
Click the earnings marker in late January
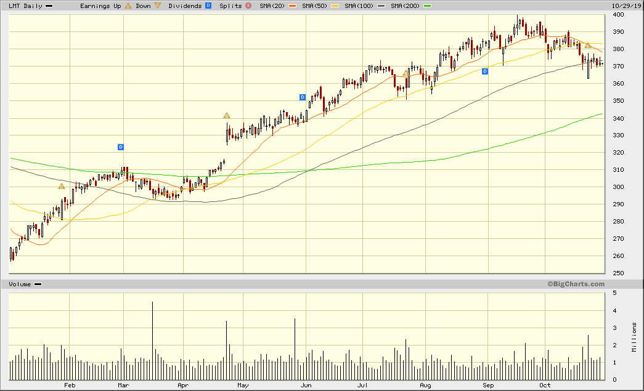tap(61, 186)
